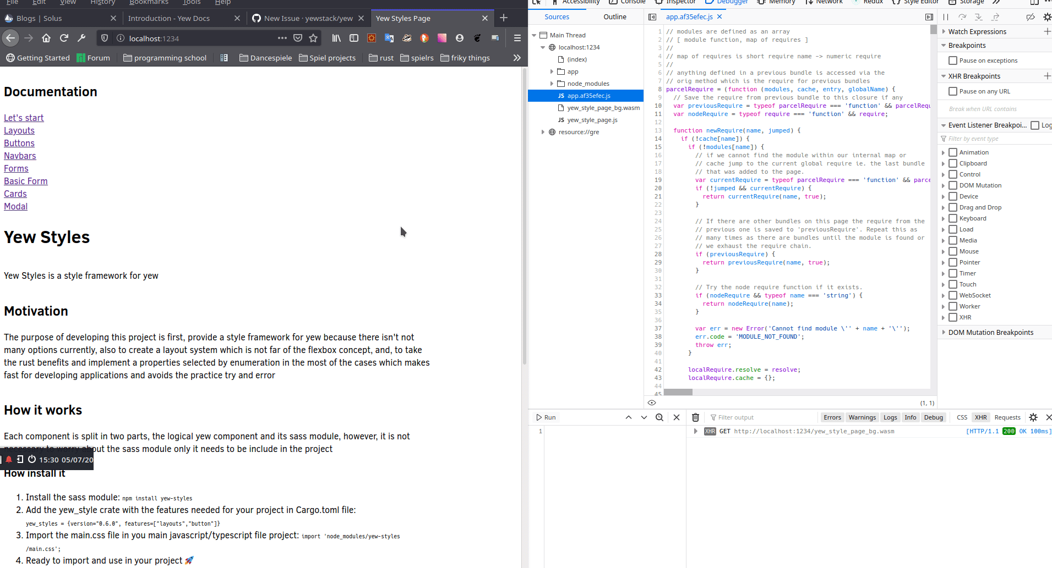
Task: Check the Keyboard event breakpoint
Action: tap(953, 218)
